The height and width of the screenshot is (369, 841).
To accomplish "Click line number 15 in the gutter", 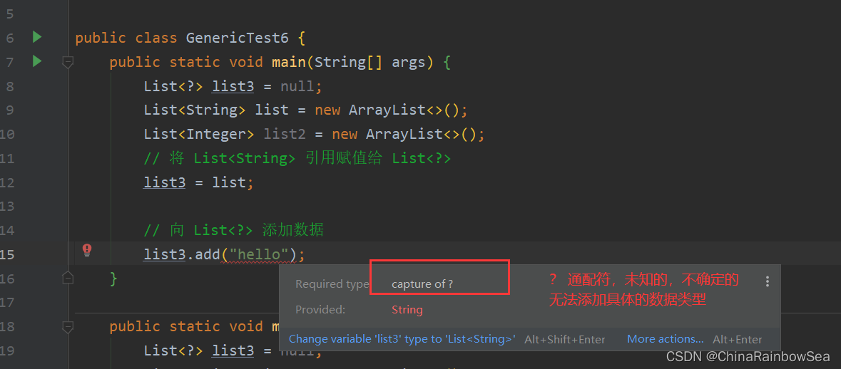I will [x=7, y=254].
